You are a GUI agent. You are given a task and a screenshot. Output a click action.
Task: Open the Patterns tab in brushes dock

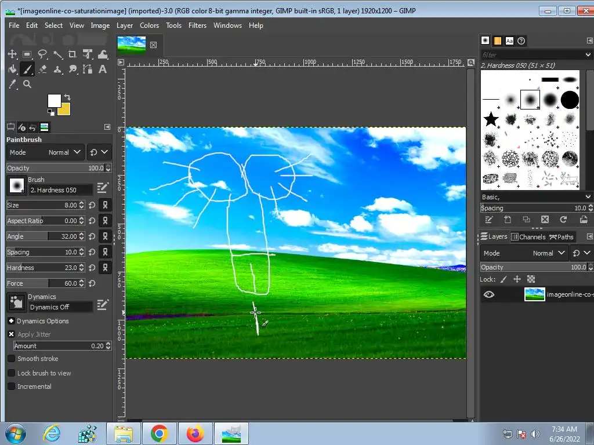497,41
